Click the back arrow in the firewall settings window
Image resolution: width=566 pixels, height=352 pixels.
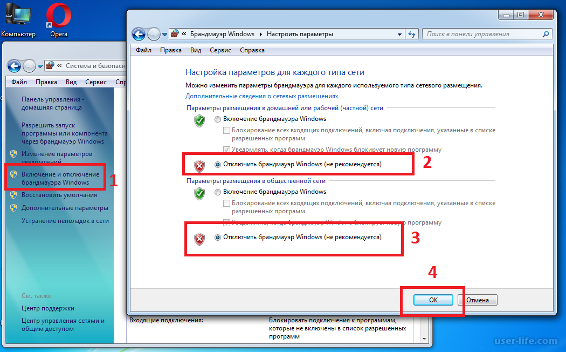coord(139,34)
